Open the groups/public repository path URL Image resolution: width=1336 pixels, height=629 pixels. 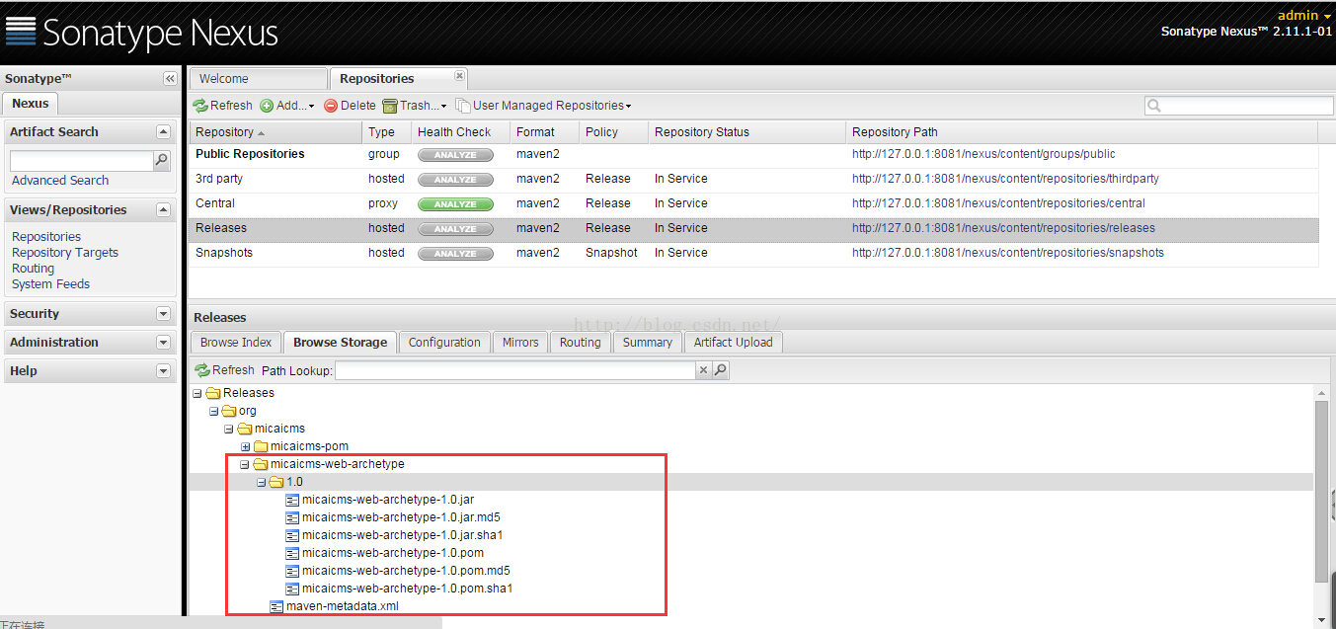983,154
